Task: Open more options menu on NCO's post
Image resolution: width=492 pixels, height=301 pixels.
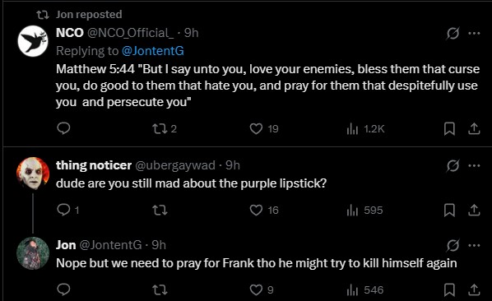Action: pyautogui.click(x=474, y=33)
